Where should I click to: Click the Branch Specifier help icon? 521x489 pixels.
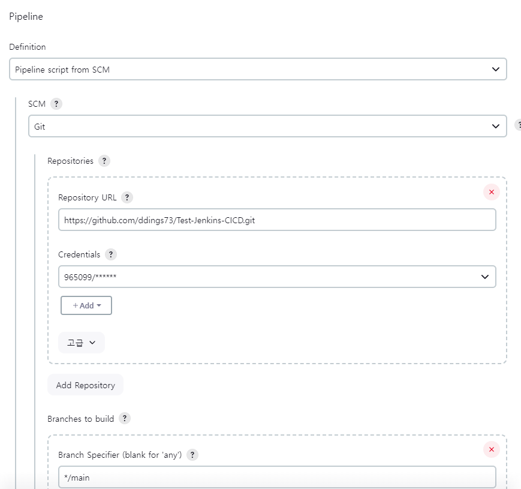pyautogui.click(x=192, y=455)
